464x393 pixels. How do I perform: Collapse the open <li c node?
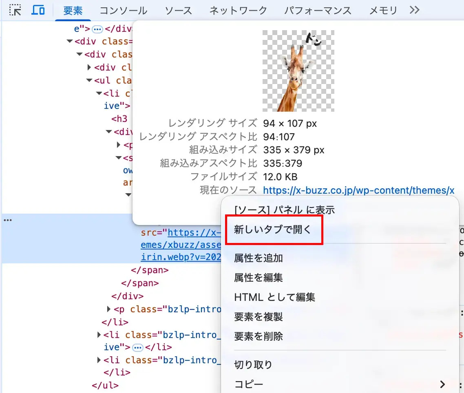point(99,93)
